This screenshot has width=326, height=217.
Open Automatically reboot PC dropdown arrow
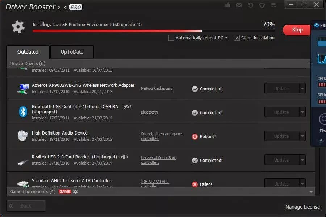coord(226,38)
